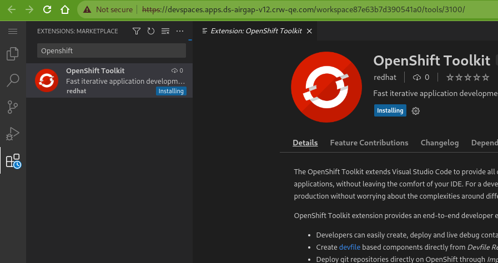The image size is (498, 263).
Task: Open the Run and Debug view
Action: click(x=12, y=134)
